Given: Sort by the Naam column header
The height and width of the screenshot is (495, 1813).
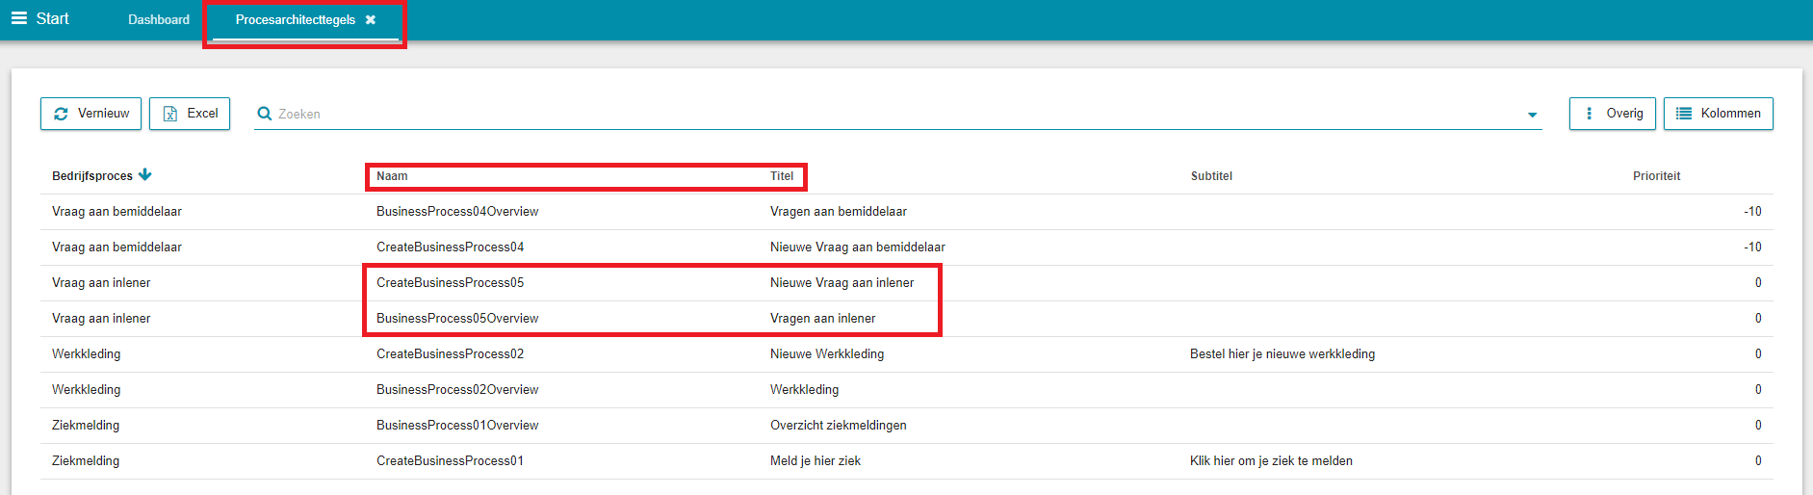Looking at the screenshot, I should [392, 176].
